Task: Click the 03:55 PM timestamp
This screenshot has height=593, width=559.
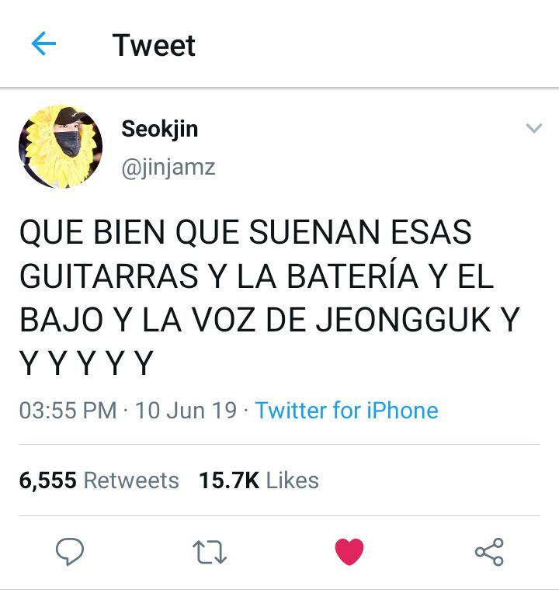Action: pos(68,411)
